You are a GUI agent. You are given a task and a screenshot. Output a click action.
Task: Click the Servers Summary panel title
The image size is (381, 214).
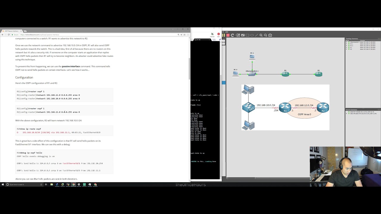click(x=352, y=110)
